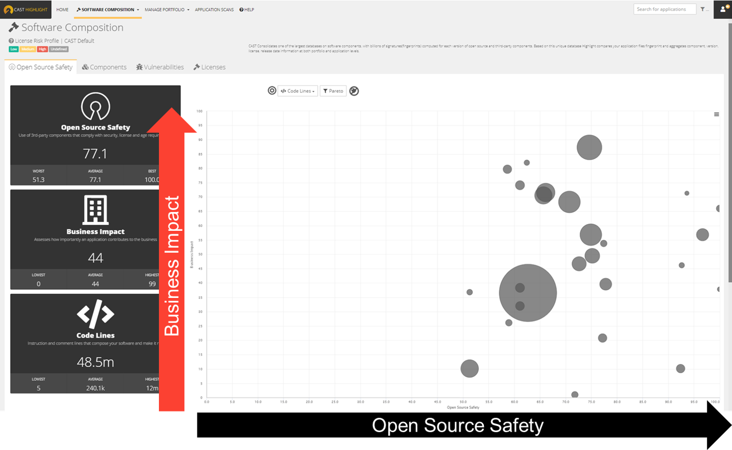Switch to the Components tab

coord(104,67)
